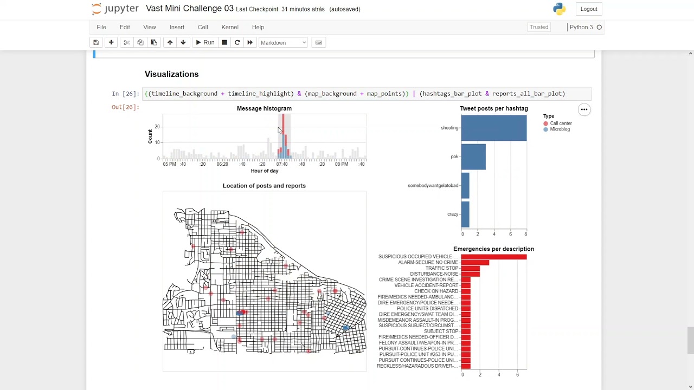Open chart actions ellipsis menu

click(x=584, y=109)
